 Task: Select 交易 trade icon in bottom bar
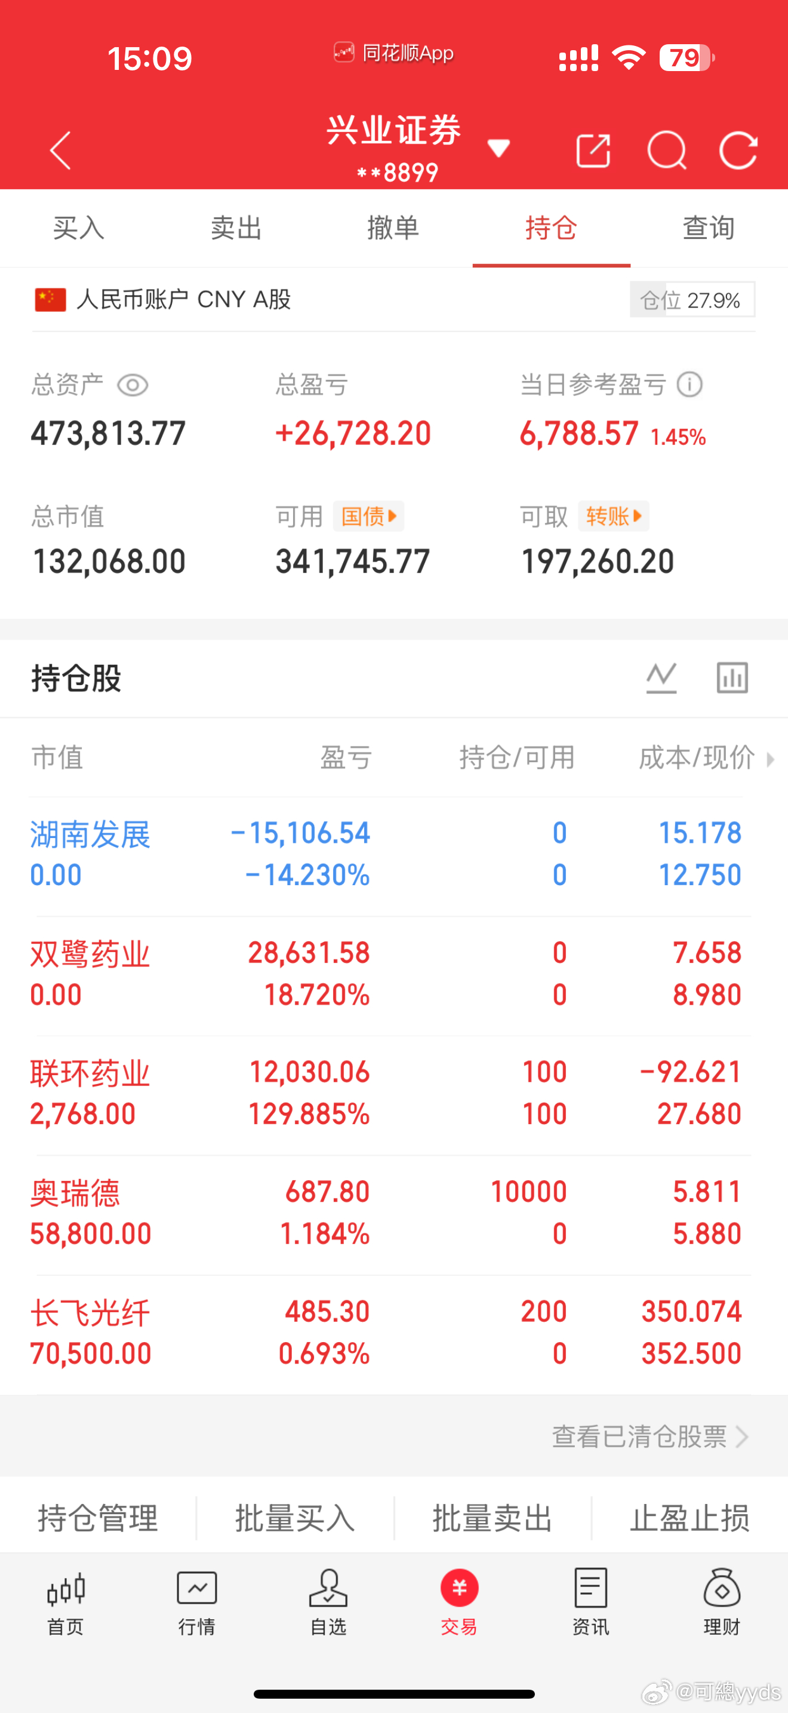click(459, 1603)
